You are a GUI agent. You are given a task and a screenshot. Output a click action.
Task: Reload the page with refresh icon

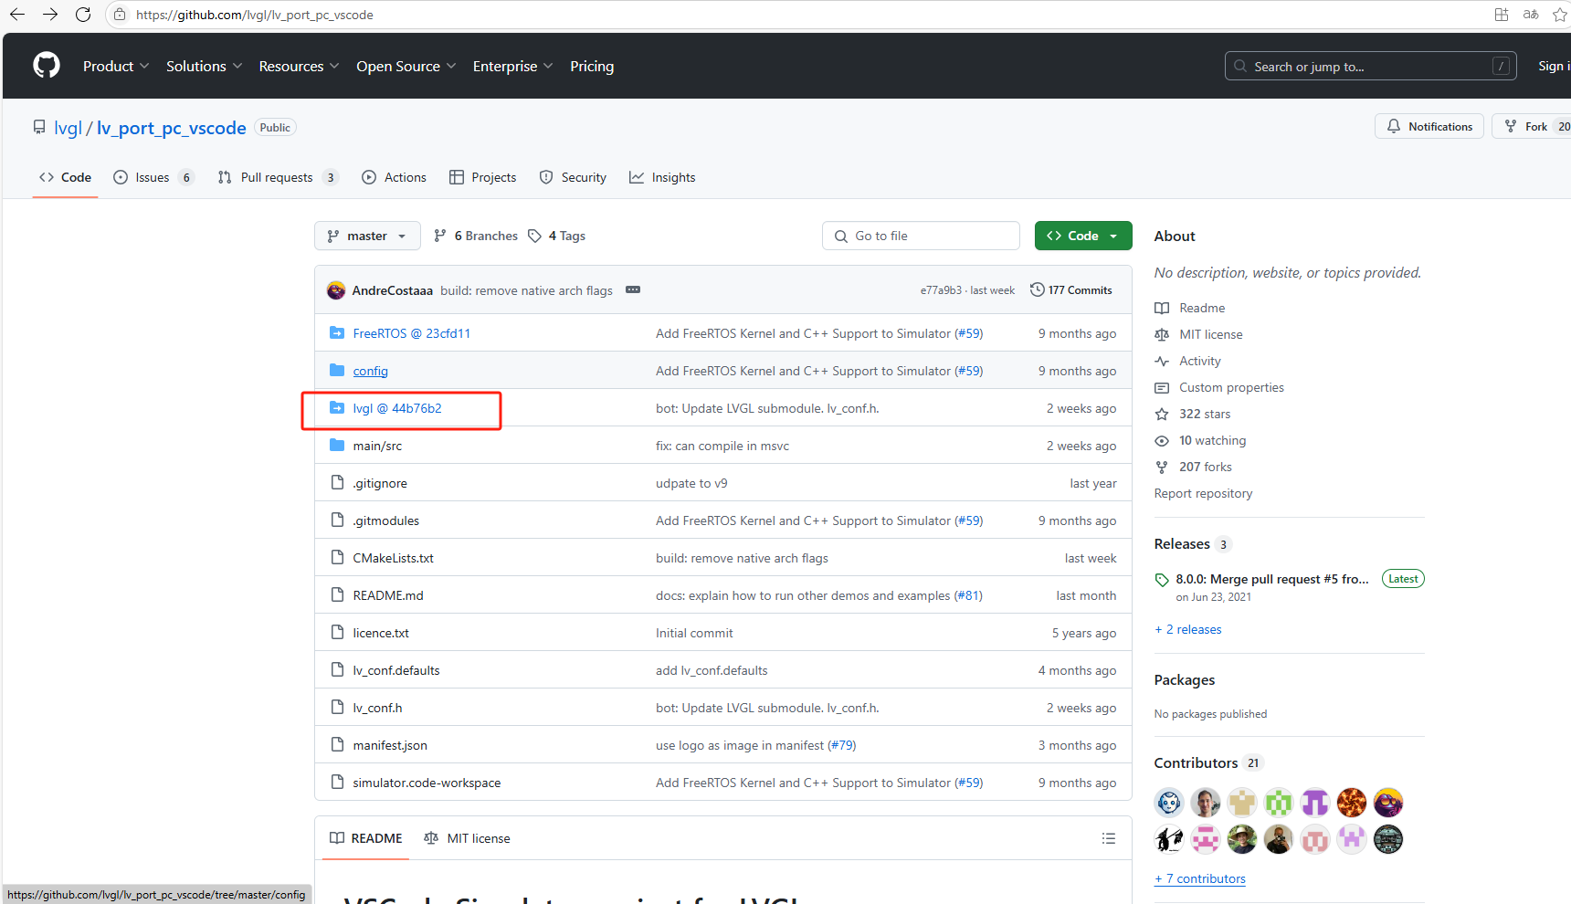83,15
